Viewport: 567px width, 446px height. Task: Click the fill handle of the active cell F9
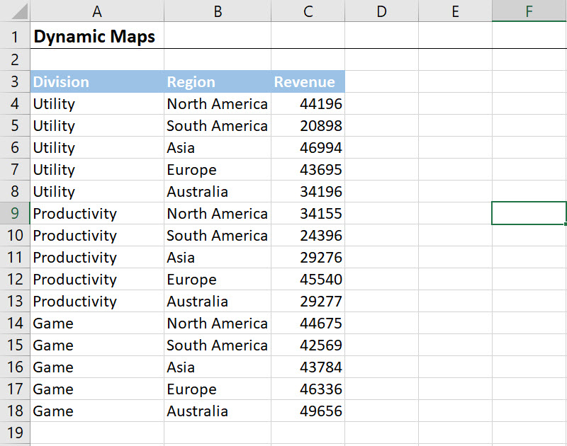click(566, 224)
